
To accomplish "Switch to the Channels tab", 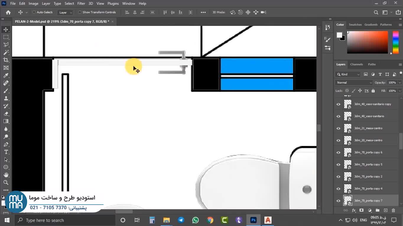I will pos(356,64).
